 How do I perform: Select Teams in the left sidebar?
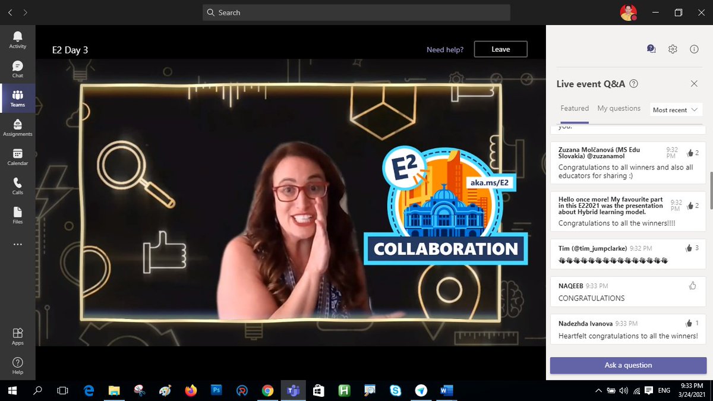click(17, 98)
